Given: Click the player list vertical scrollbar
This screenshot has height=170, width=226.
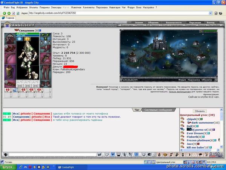Looking at the screenshot, I should click(221, 129).
